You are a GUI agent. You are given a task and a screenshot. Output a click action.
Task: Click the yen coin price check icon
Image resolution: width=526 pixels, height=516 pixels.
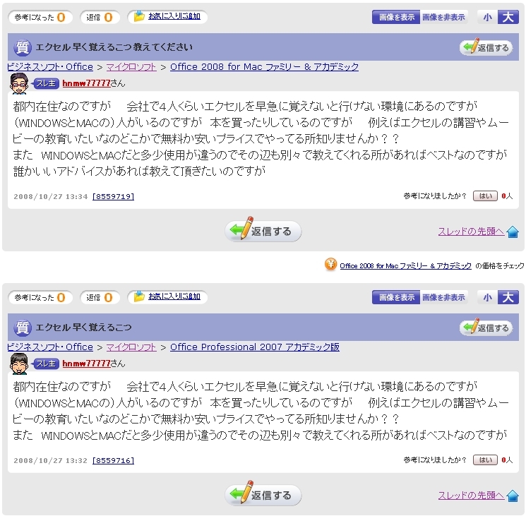(330, 264)
